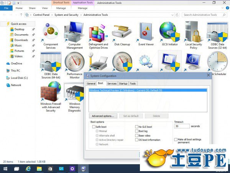Select the gauge-with-shield Resource Monitor icon
Image resolution: width=230 pixels, height=173 pixels.
tap(122, 62)
